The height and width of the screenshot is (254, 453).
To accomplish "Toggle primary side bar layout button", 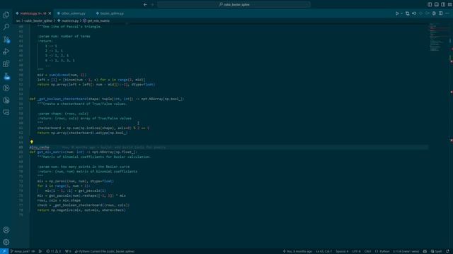I will (430, 4).
